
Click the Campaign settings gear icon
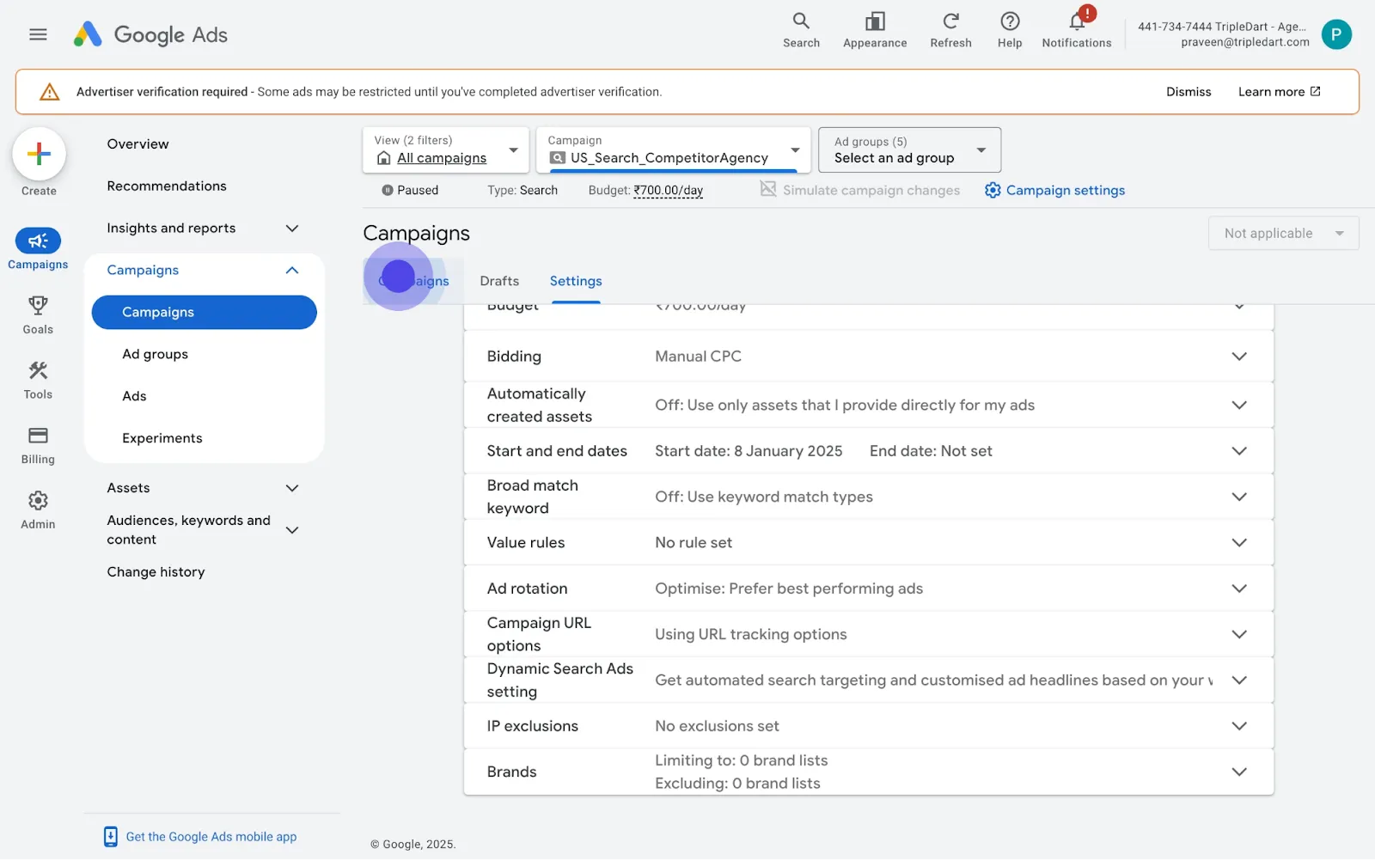(x=993, y=190)
